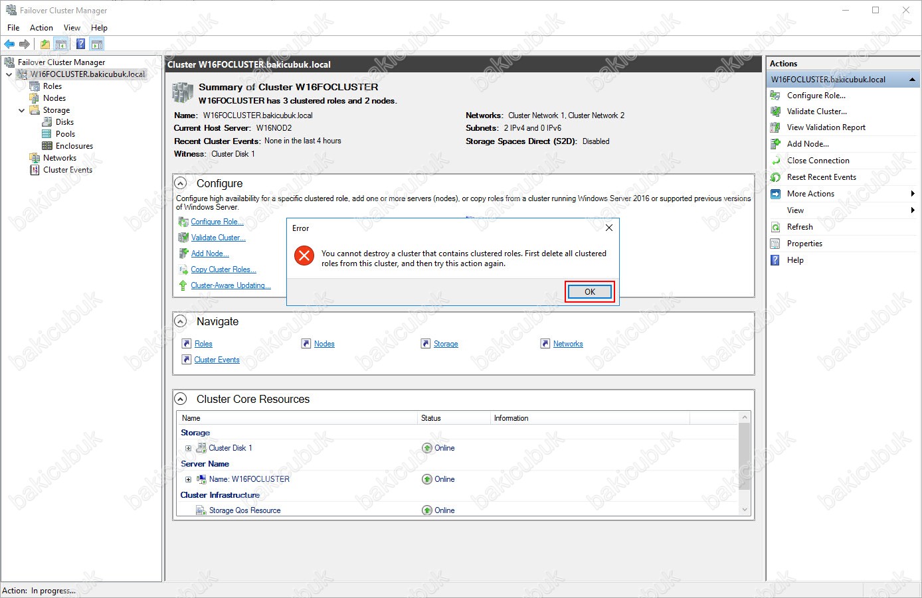The height and width of the screenshot is (598, 922).
Task: Click the Reset Recent Events icon
Action: [x=775, y=177]
